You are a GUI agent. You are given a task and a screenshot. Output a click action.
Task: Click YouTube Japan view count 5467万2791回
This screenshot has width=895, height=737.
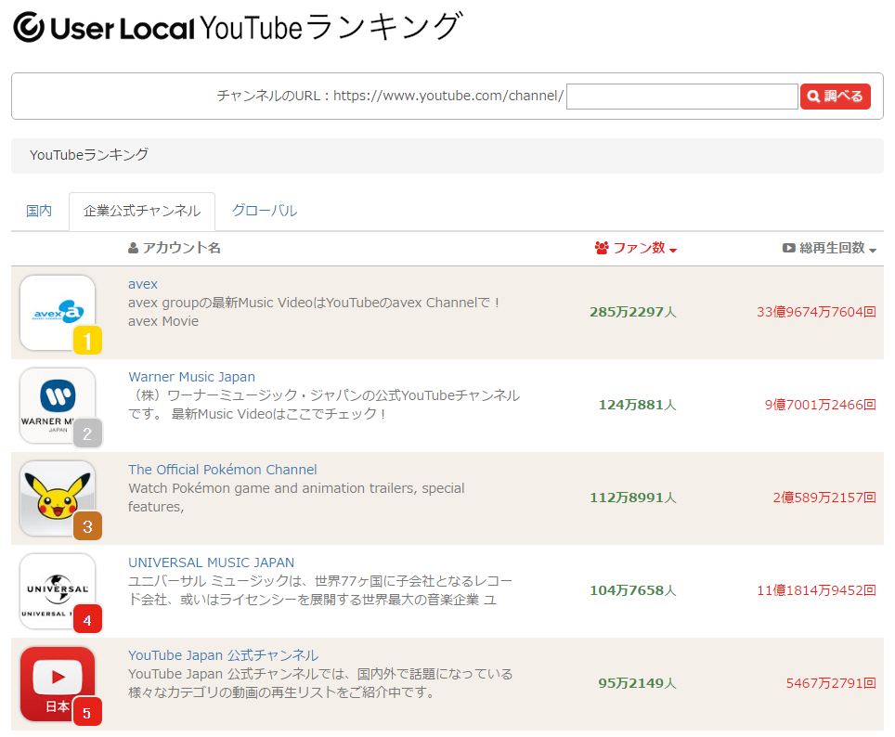(x=831, y=683)
